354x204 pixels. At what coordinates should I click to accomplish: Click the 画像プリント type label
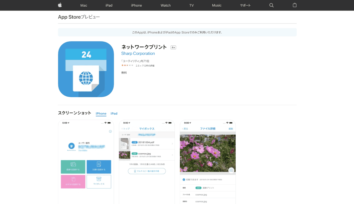point(209,188)
